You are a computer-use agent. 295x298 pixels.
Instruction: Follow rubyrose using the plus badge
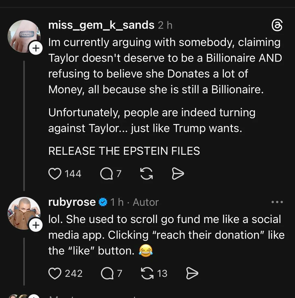pos(36,225)
